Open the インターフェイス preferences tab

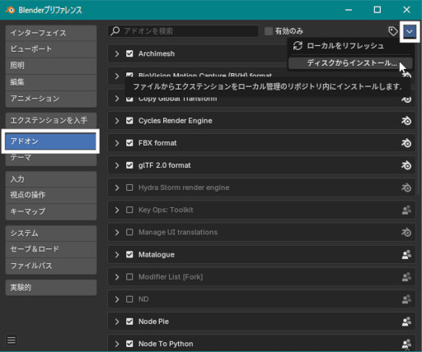point(51,33)
